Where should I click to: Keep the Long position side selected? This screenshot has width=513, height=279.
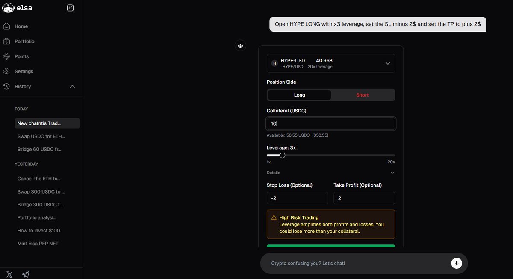(x=299, y=94)
